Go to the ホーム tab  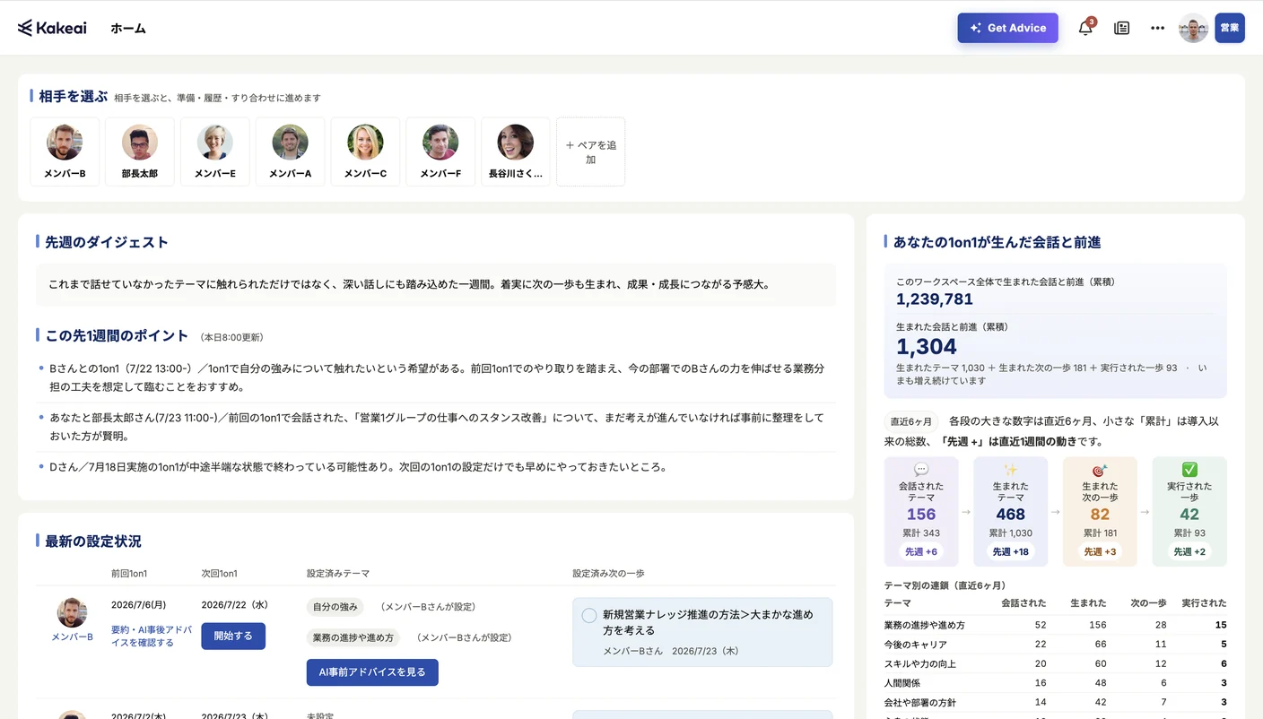coord(128,29)
